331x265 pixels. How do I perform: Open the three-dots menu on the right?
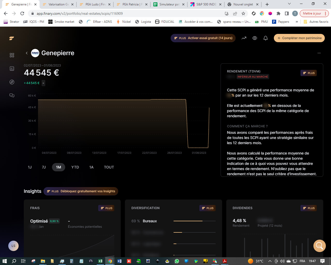tap(319, 53)
